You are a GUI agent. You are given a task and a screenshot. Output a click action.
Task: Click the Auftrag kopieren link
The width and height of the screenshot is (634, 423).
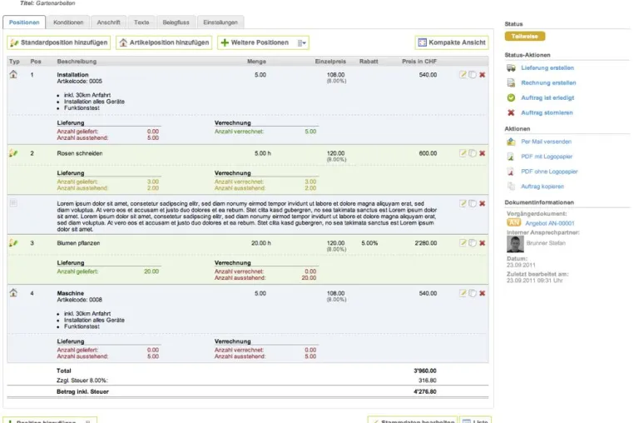542,187
